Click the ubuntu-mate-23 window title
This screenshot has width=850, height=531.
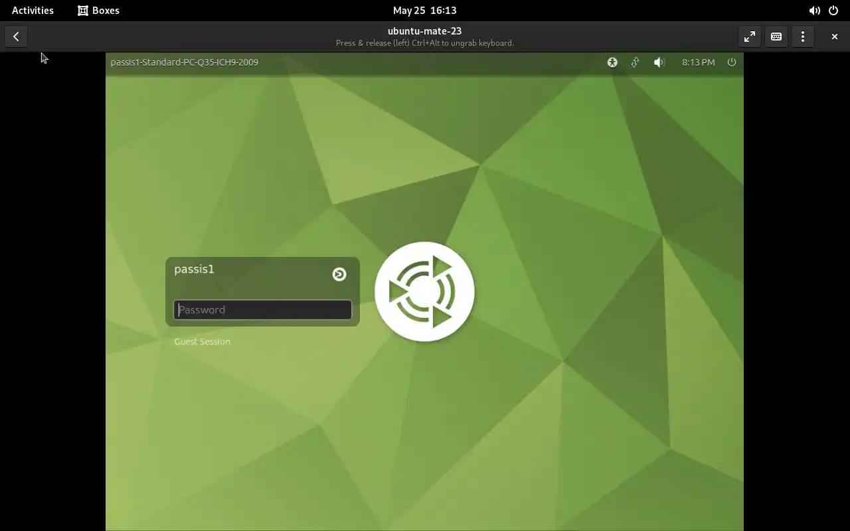pos(424,31)
